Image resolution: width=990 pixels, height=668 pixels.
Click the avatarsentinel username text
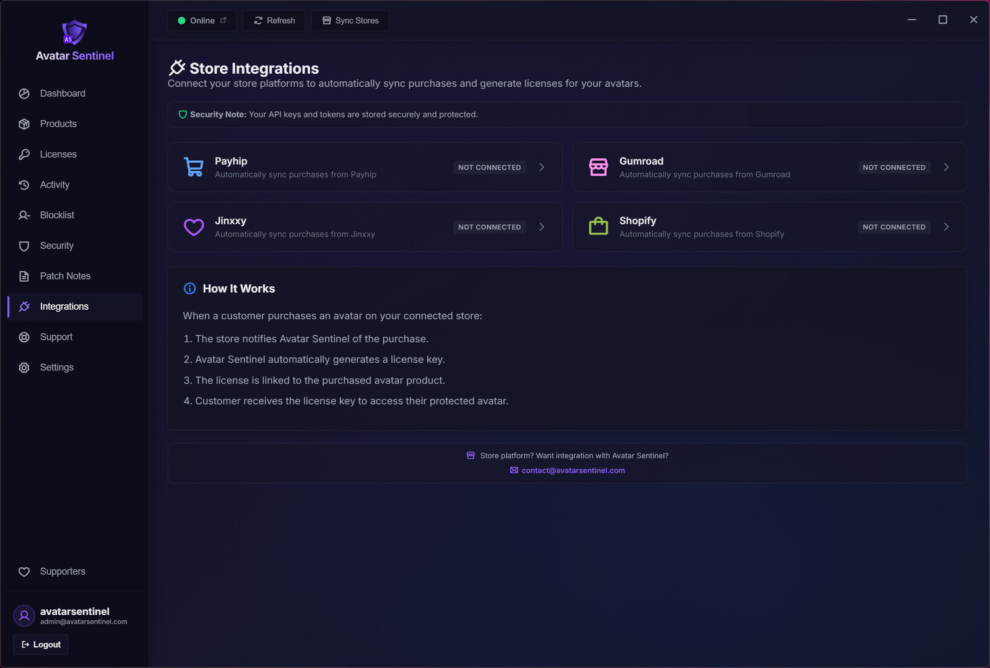click(75, 611)
